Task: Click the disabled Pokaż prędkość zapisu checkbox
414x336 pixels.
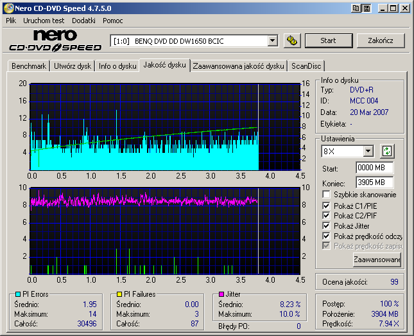Action: [x=326, y=246]
